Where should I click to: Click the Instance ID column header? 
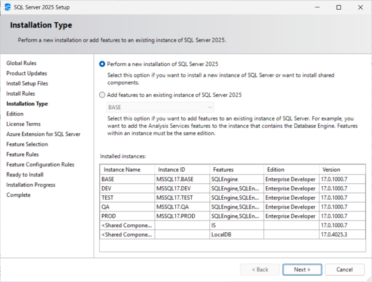pos(182,170)
